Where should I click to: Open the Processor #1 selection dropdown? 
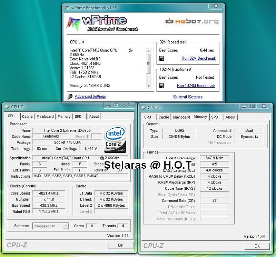50,226
